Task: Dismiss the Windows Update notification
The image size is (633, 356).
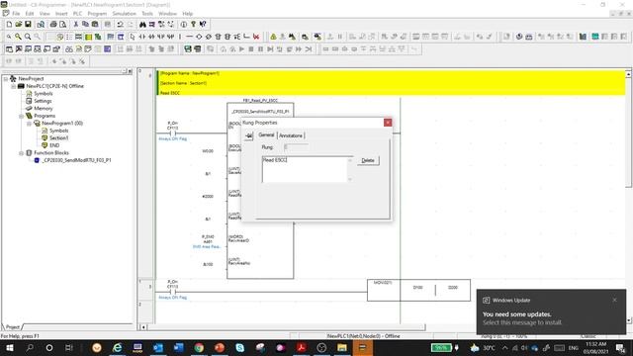Action: (614, 300)
